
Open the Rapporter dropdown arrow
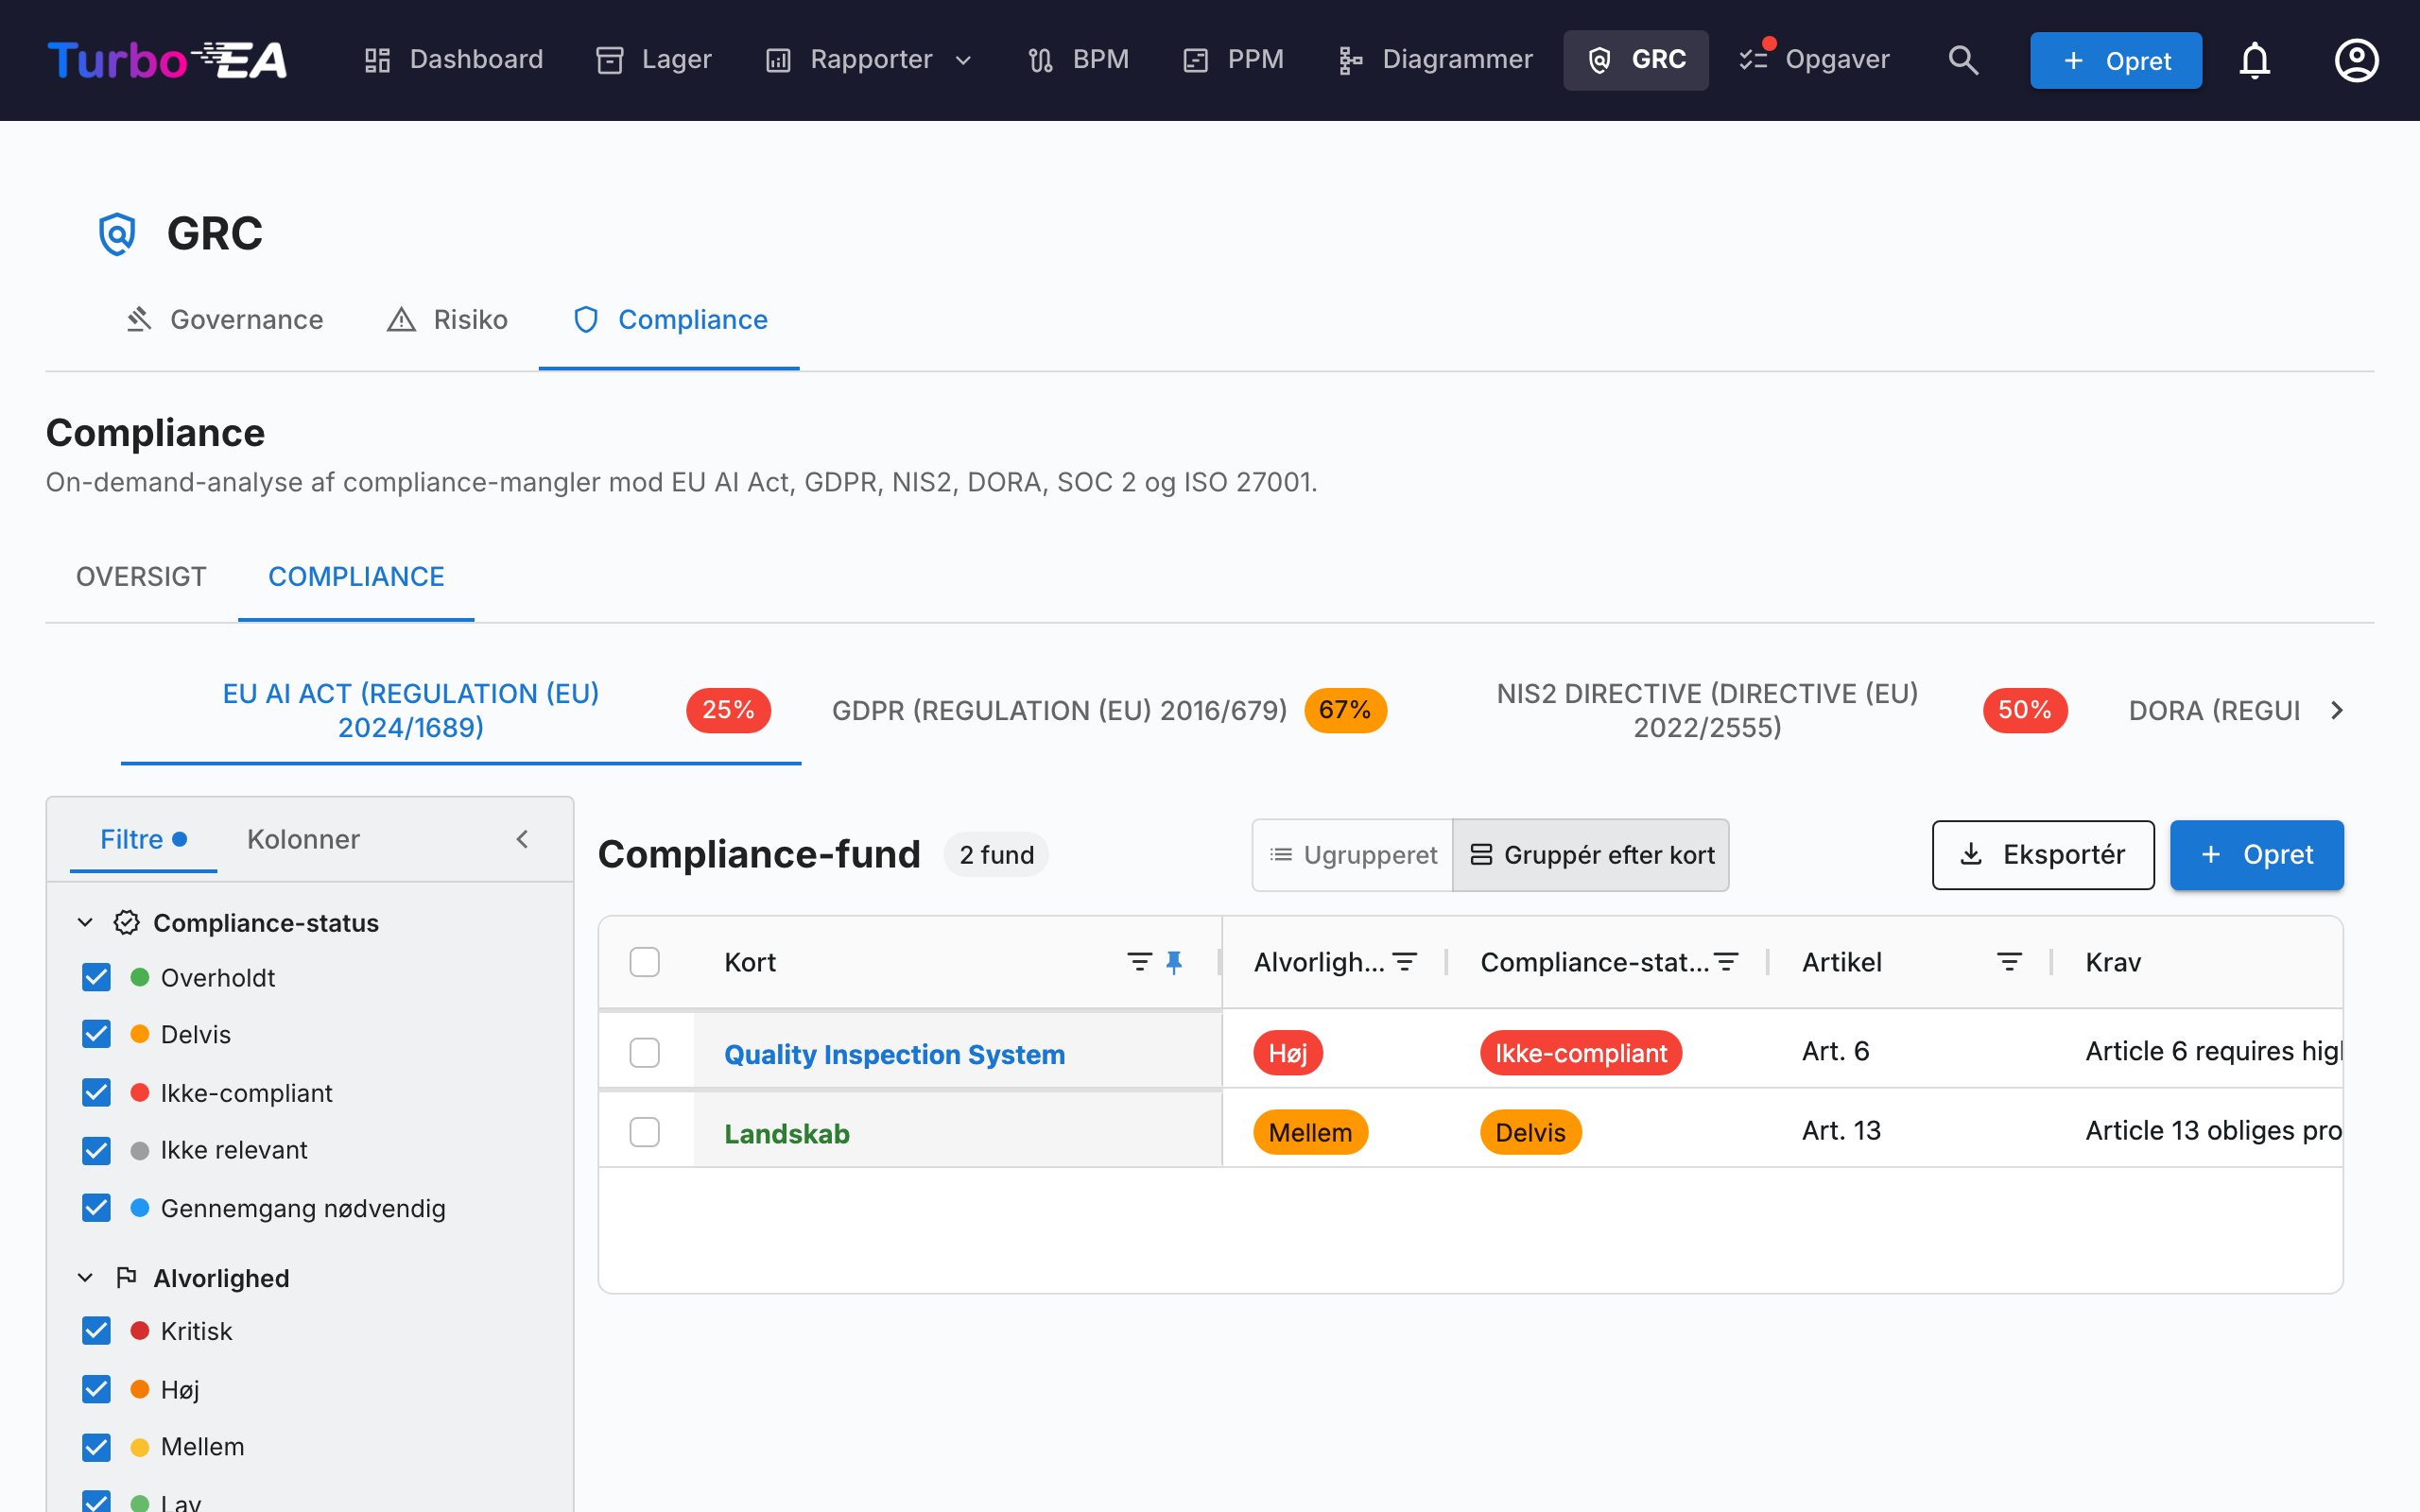(963, 60)
